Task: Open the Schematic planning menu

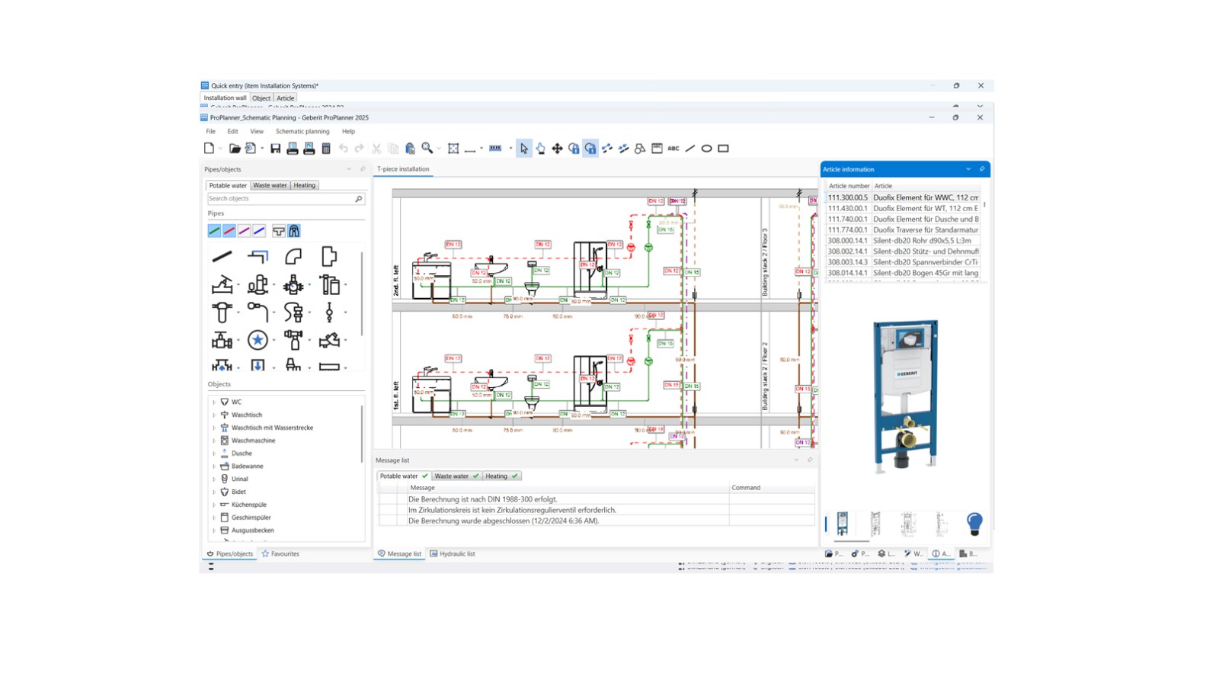Action: [x=302, y=131]
